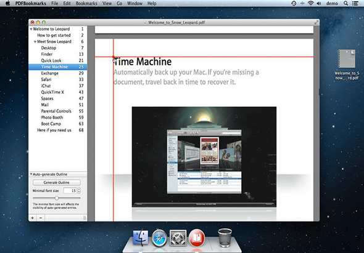Open the Go menu

coord(119,3)
